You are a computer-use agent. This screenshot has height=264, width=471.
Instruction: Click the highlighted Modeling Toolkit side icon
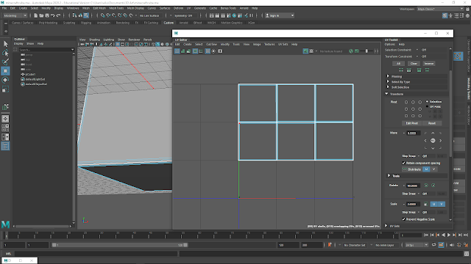(458, 56)
